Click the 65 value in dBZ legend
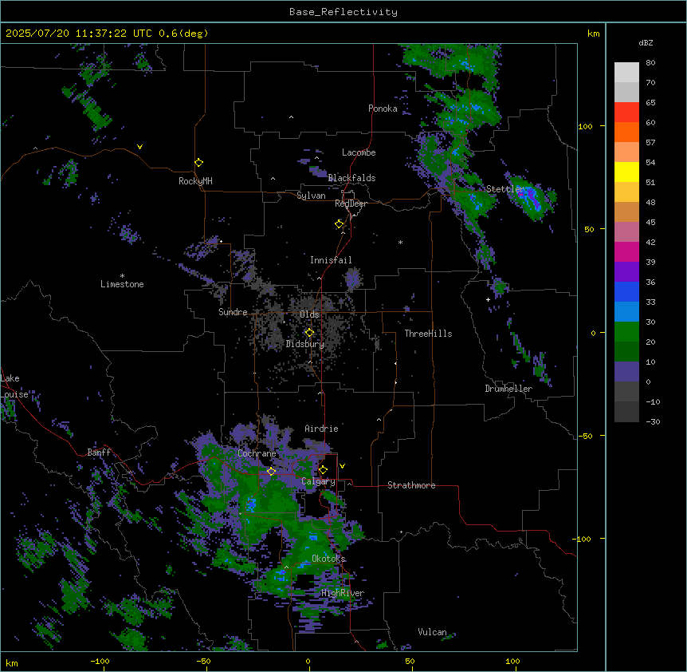This screenshot has width=687, height=672. (x=650, y=103)
